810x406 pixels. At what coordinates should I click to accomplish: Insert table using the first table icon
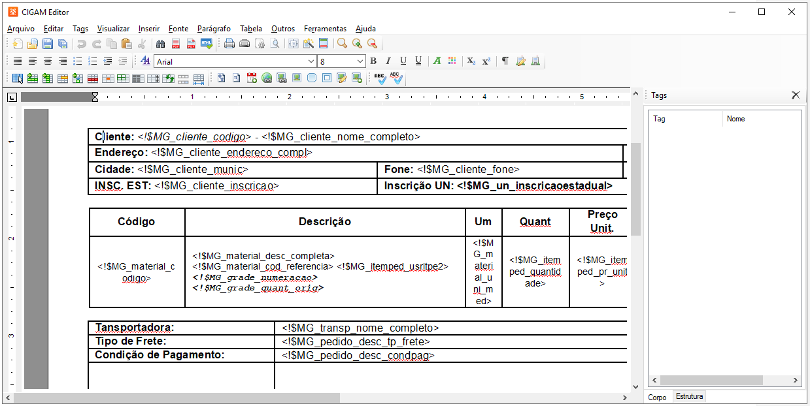pos(18,78)
